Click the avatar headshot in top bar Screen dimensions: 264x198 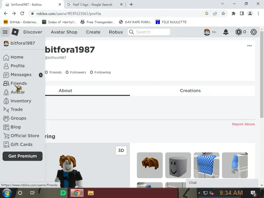coord(207,32)
